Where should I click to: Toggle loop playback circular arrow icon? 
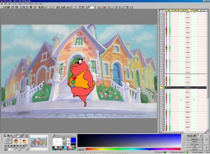26,146
